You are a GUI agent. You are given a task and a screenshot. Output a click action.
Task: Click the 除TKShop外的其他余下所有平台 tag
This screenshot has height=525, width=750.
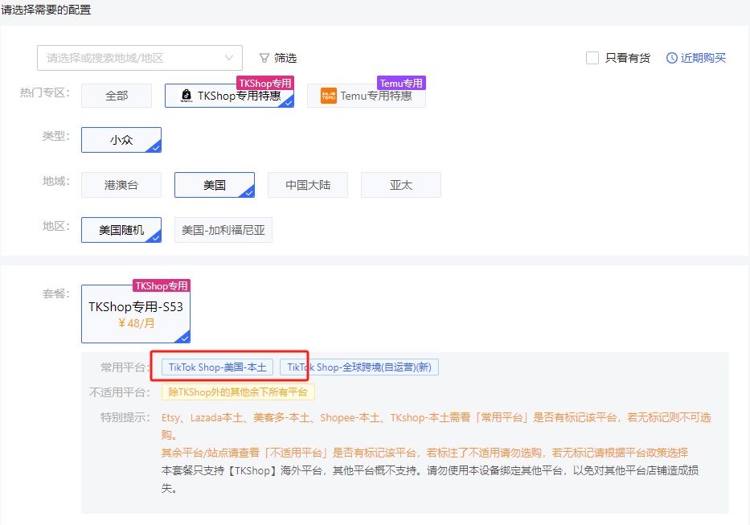[x=238, y=392]
